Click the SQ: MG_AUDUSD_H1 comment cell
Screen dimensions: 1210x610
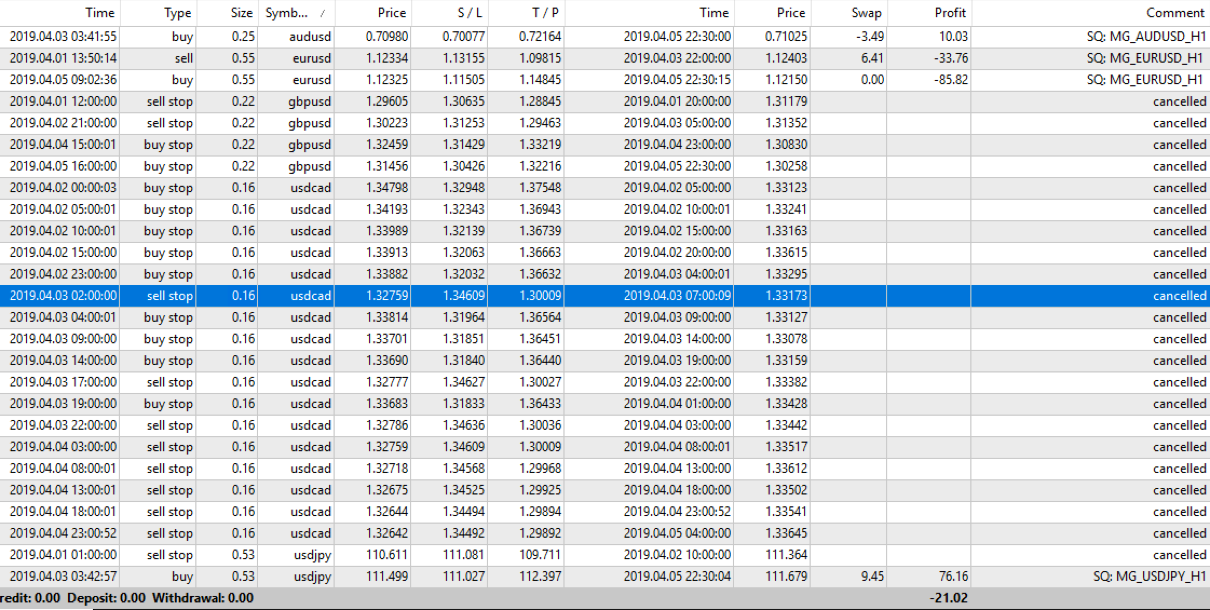tap(1146, 37)
